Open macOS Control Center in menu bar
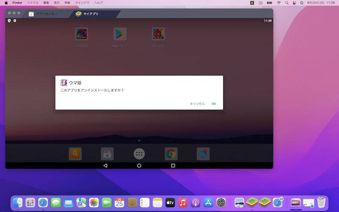This screenshot has height=212, width=339. [x=294, y=3]
